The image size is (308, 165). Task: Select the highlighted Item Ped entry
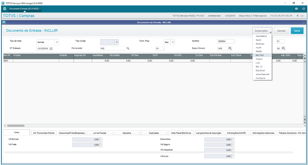[262, 55]
